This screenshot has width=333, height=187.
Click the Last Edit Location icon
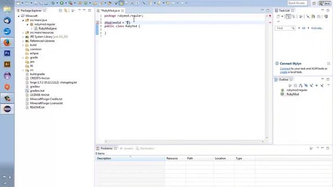168,3
